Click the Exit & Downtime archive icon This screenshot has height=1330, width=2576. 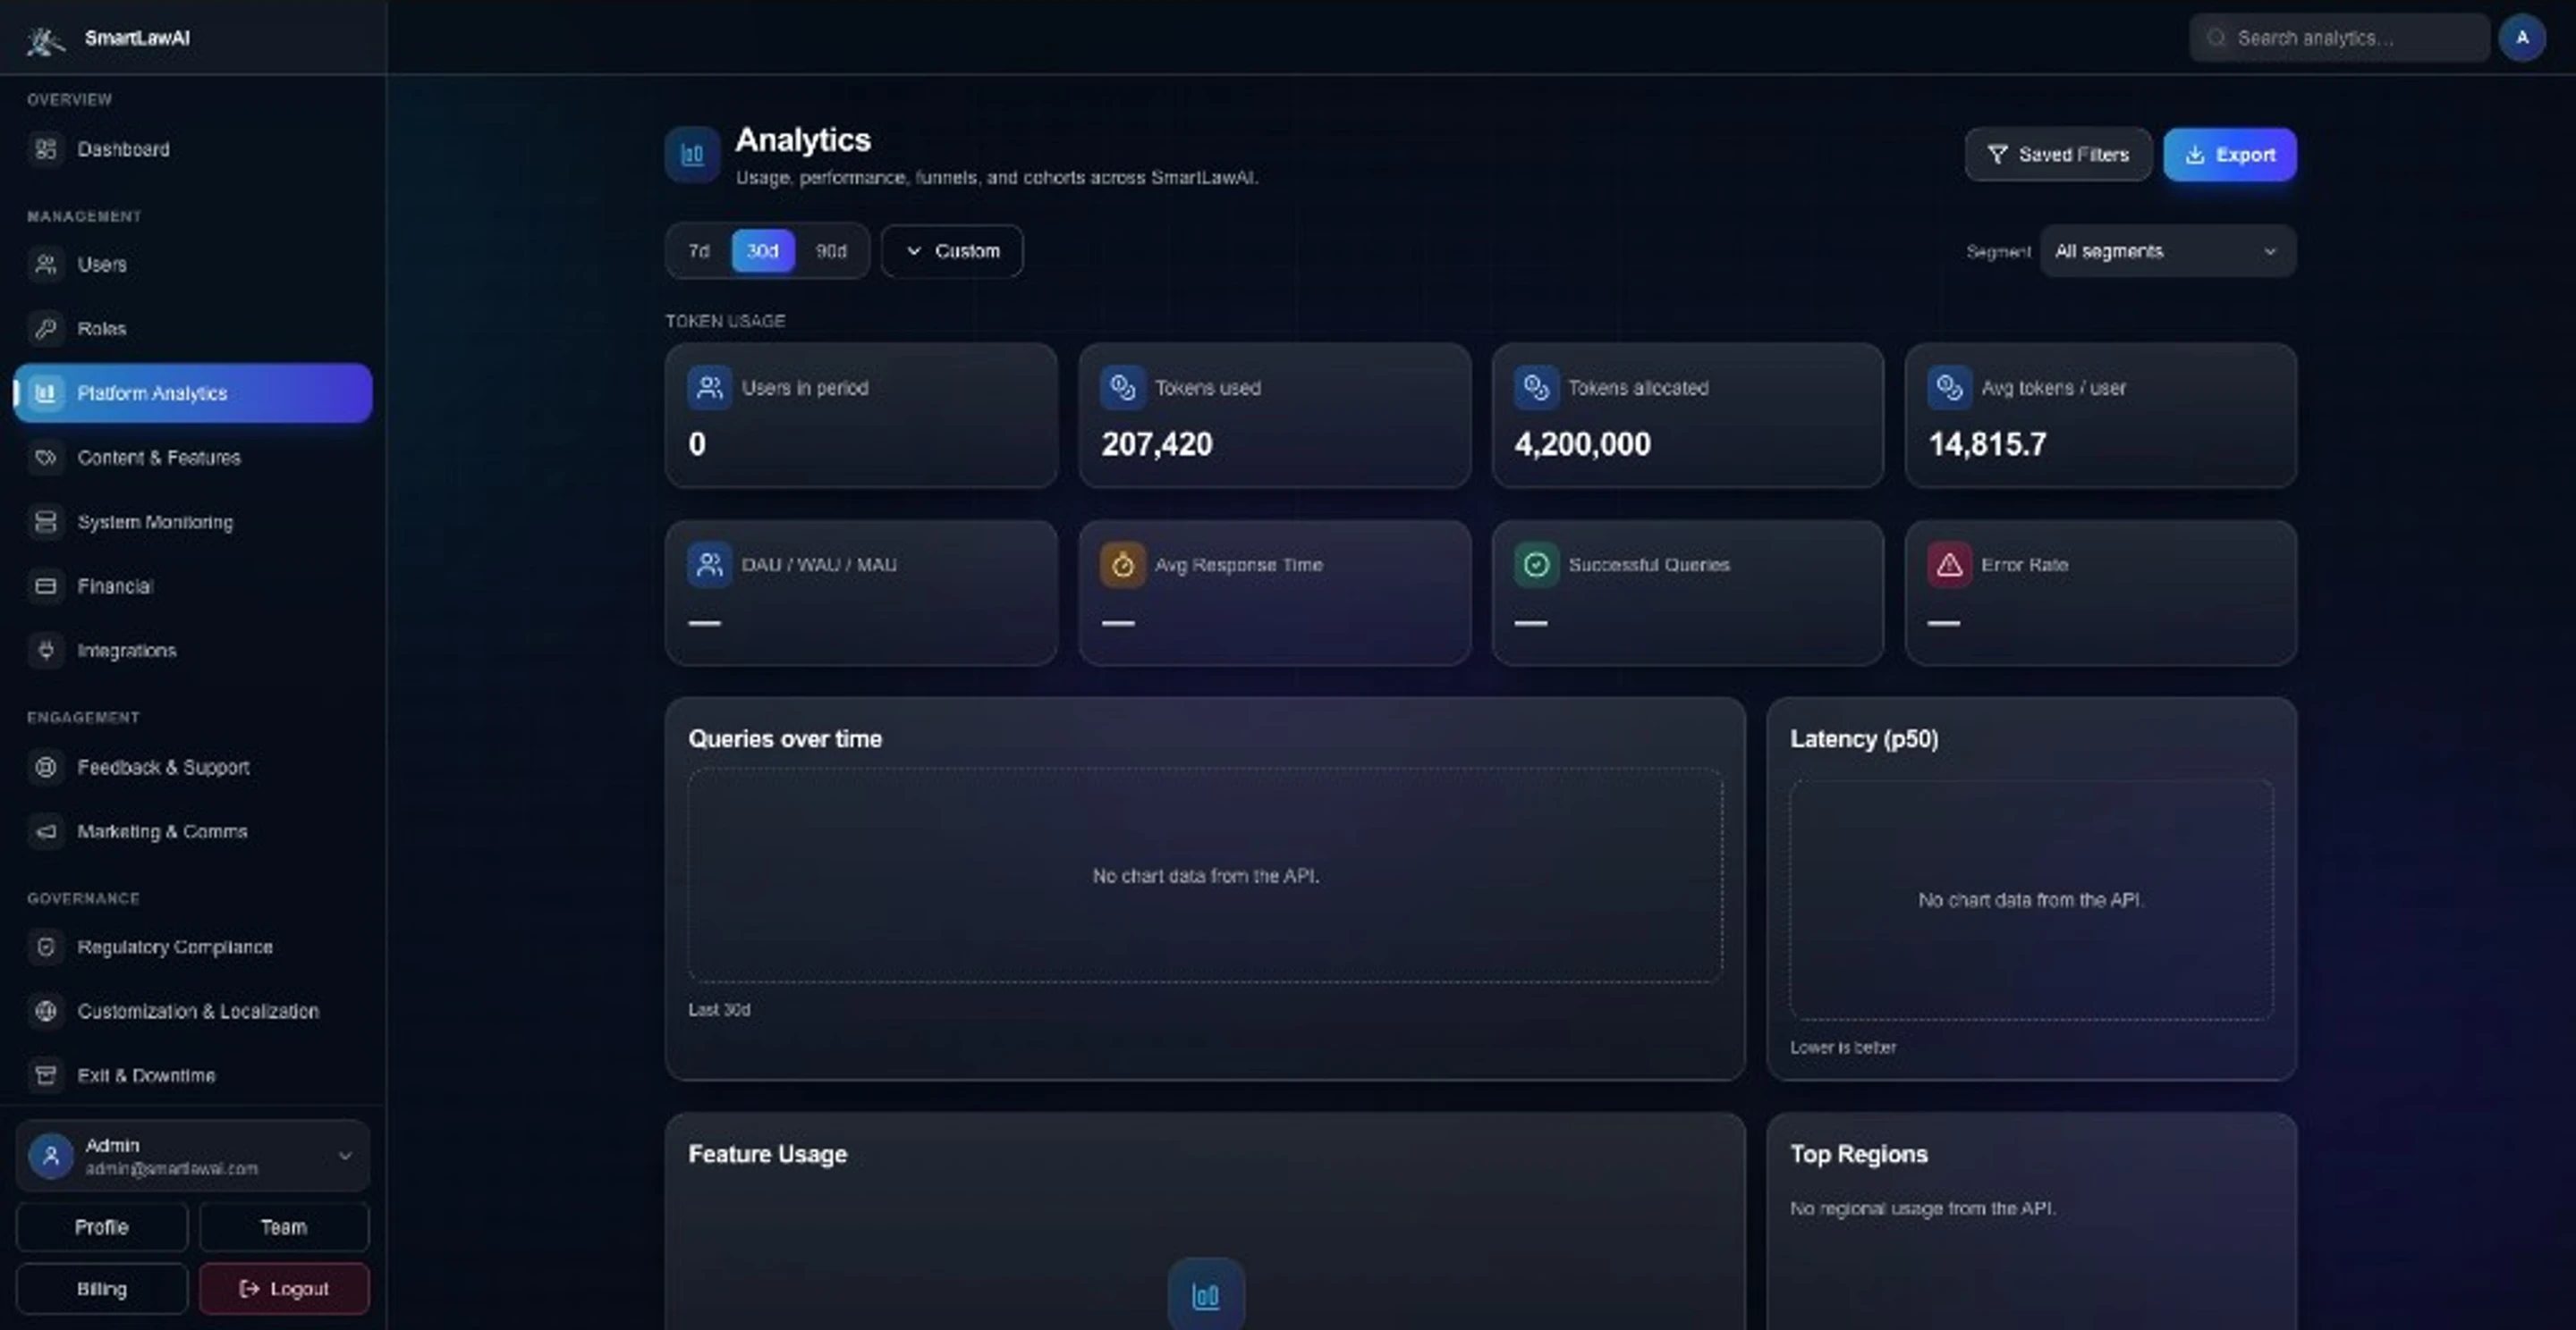pos(46,1075)
